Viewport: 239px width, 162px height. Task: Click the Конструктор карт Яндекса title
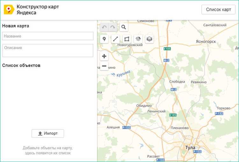38,10
